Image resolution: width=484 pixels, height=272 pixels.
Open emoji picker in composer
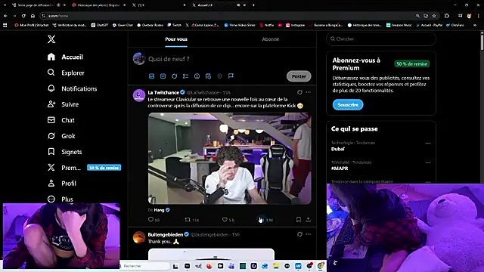pyautogui.click(x=197, y=76)
